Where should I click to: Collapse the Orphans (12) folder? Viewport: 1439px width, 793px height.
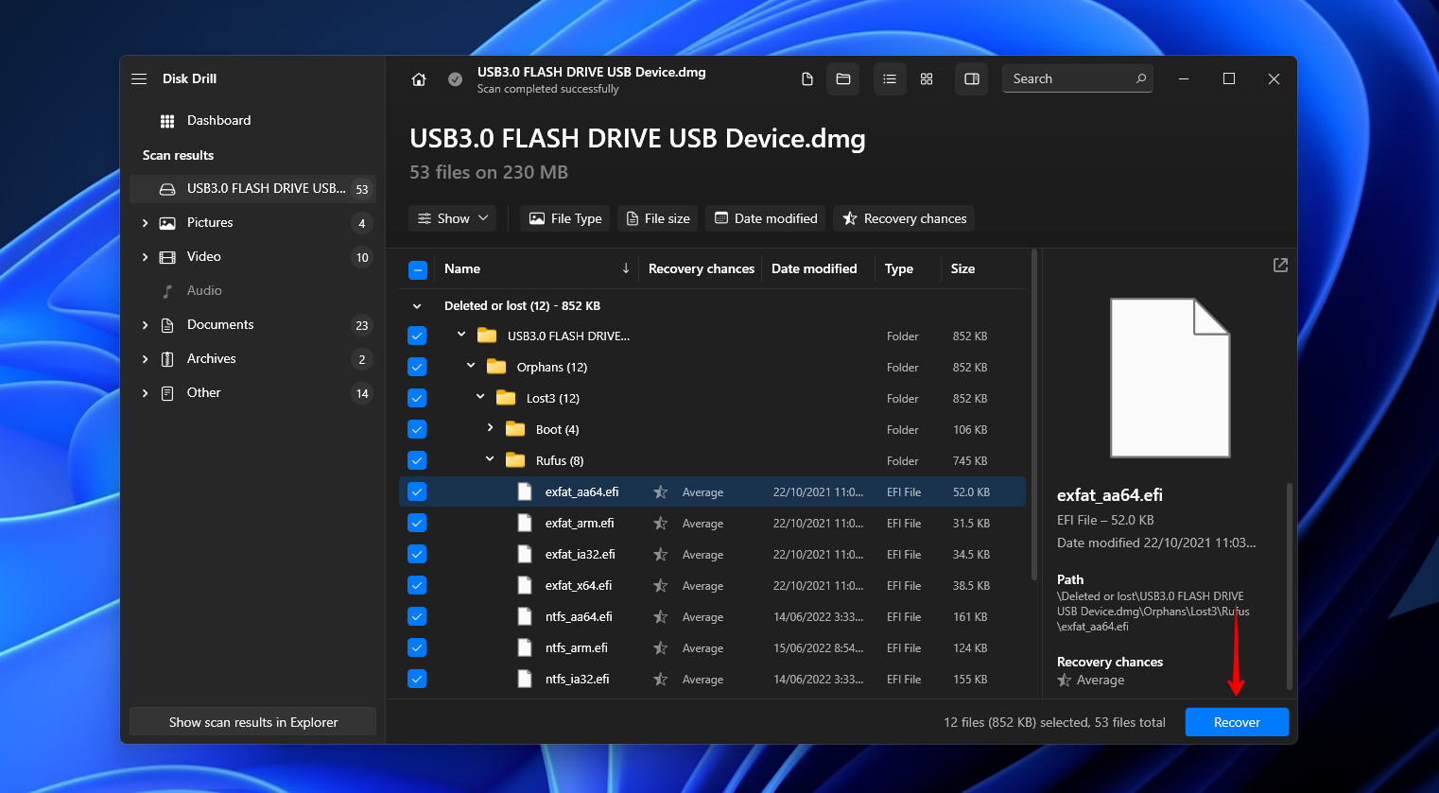coord(471,366)
